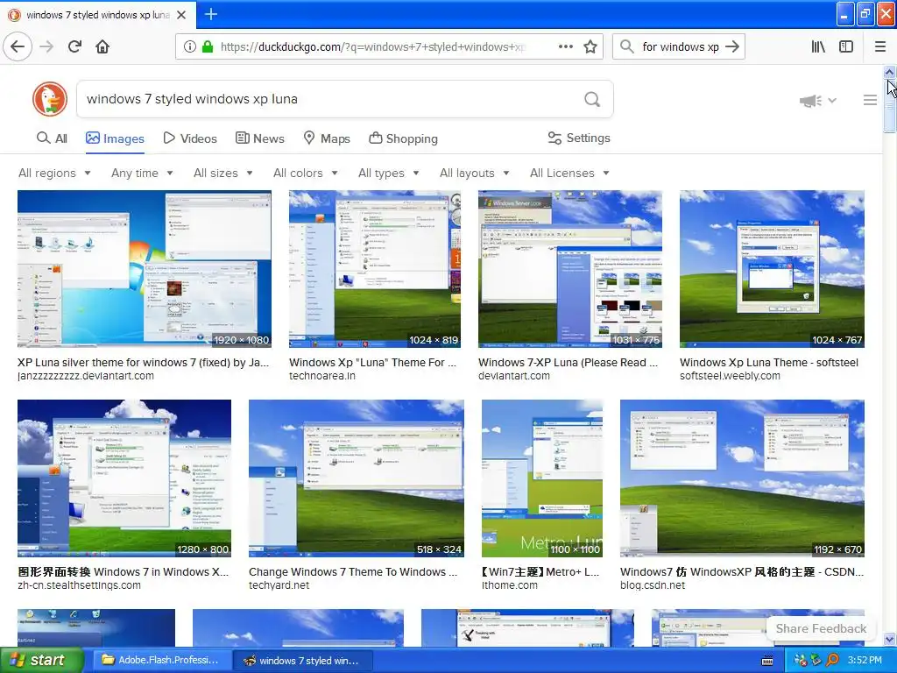Open softsteel Luna Theme 1024 × 767 thumbnail
Screen dimensions: 897x673
click(x=773, y=269)
